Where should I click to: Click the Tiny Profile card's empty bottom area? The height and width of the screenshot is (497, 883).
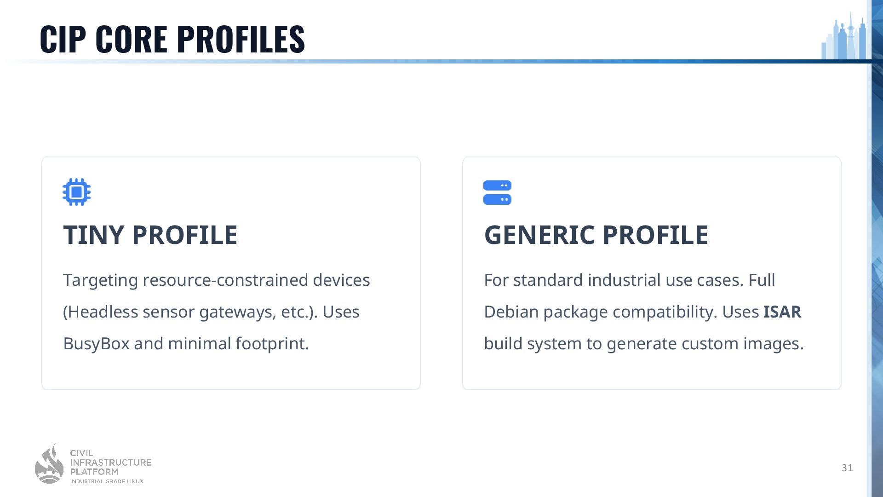(231, 372)
